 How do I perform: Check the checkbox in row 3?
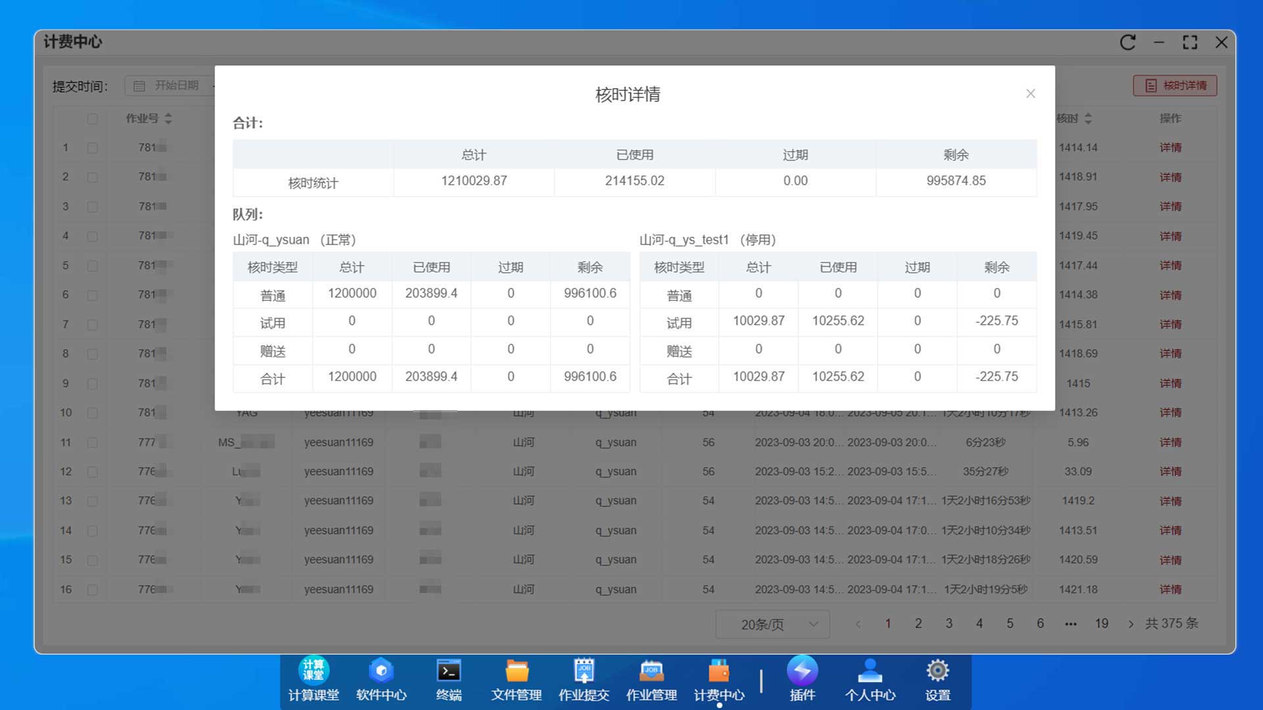point(92,206)
